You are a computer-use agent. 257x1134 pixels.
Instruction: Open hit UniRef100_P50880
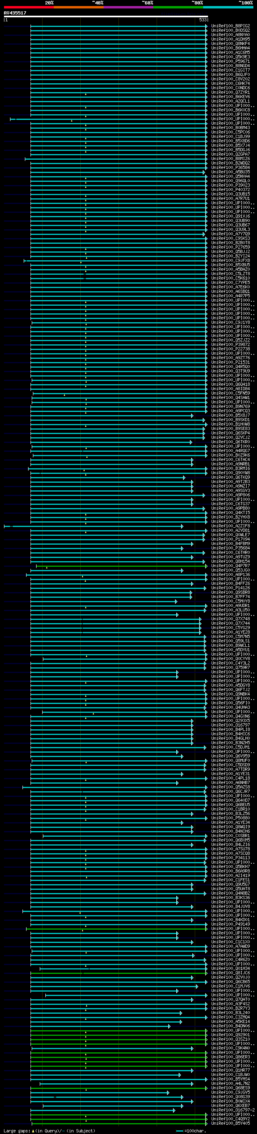(230, 818)
